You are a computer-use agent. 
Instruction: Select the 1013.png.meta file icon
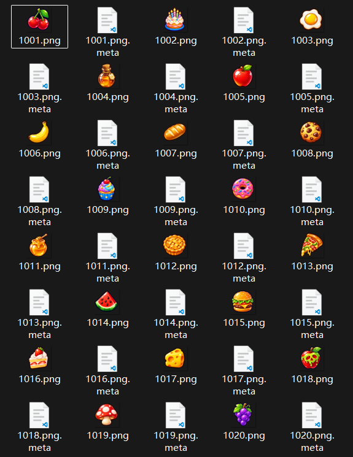(x=39, y=302)
